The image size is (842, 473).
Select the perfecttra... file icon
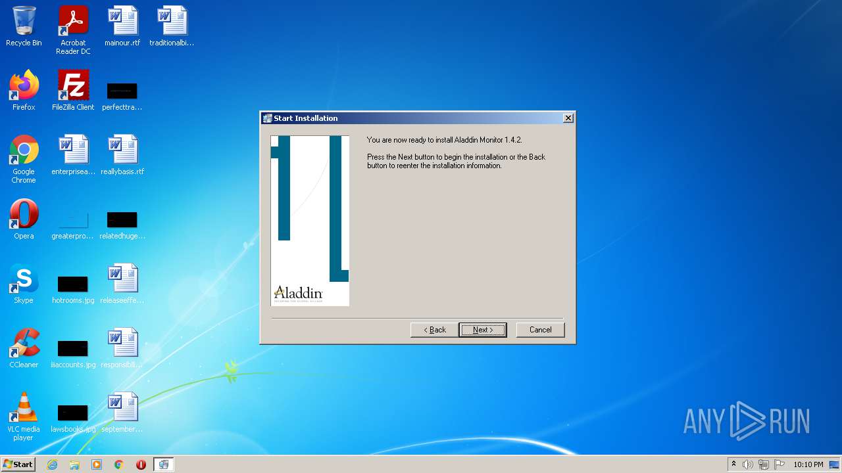click(x=122, y=95)
